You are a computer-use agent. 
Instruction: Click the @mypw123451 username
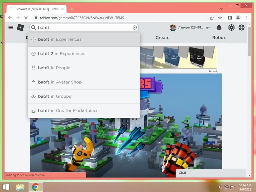[191, 27]
